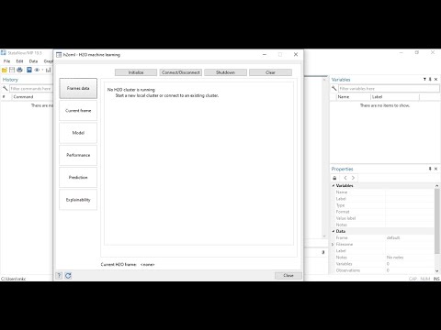
Task: Pin the Variables panel
Action: [430, 80]
